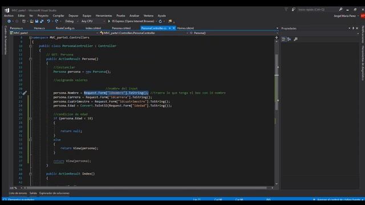
Task: Click the alphabetical sort icon in Propiedades
Action: (289, 39)
